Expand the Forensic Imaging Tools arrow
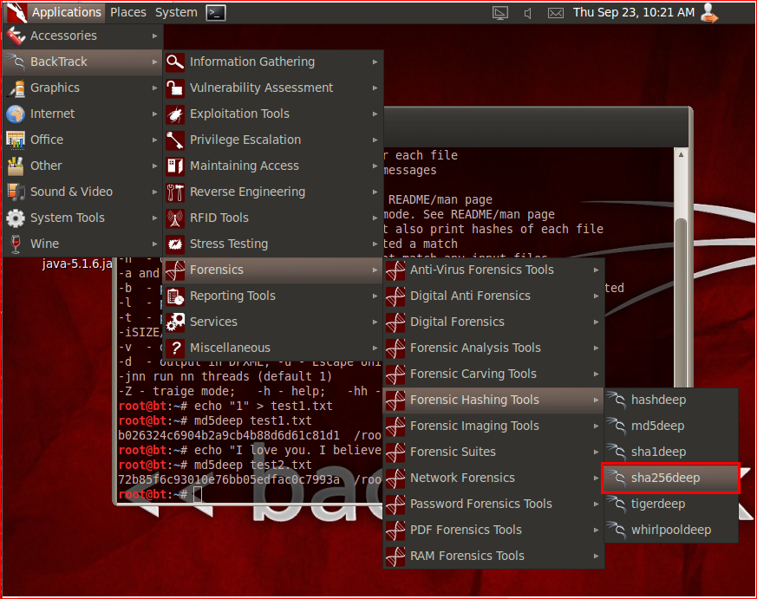757x599 pixels. coord(597,426)
